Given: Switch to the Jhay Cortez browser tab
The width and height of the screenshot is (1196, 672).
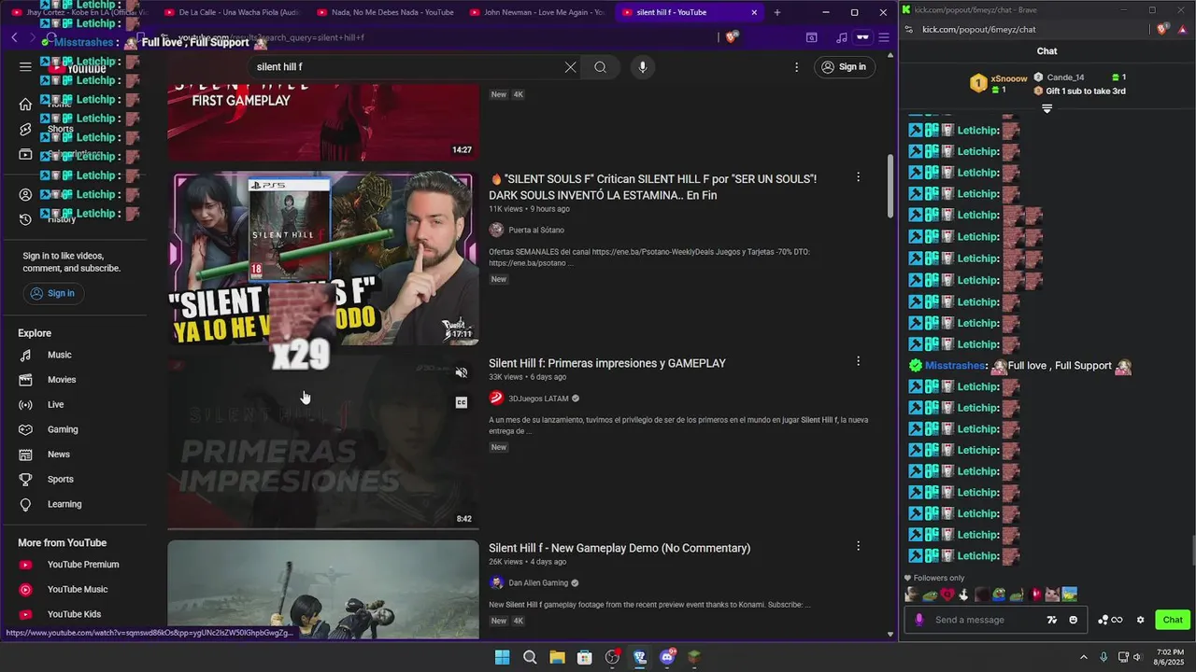Looking at the screenshot, I should [78, 12].
